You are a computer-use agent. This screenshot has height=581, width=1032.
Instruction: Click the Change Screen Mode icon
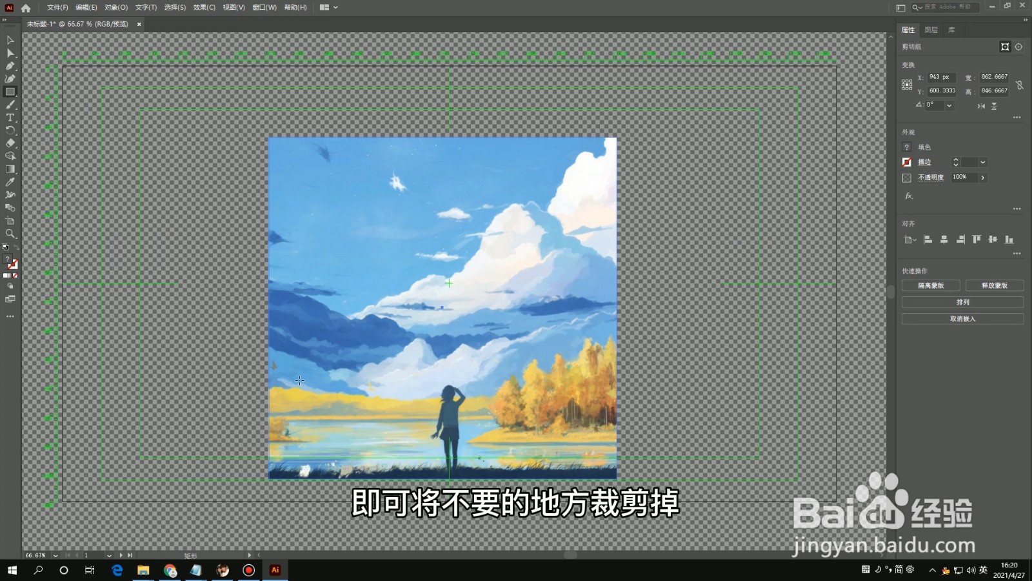[10, 299]
